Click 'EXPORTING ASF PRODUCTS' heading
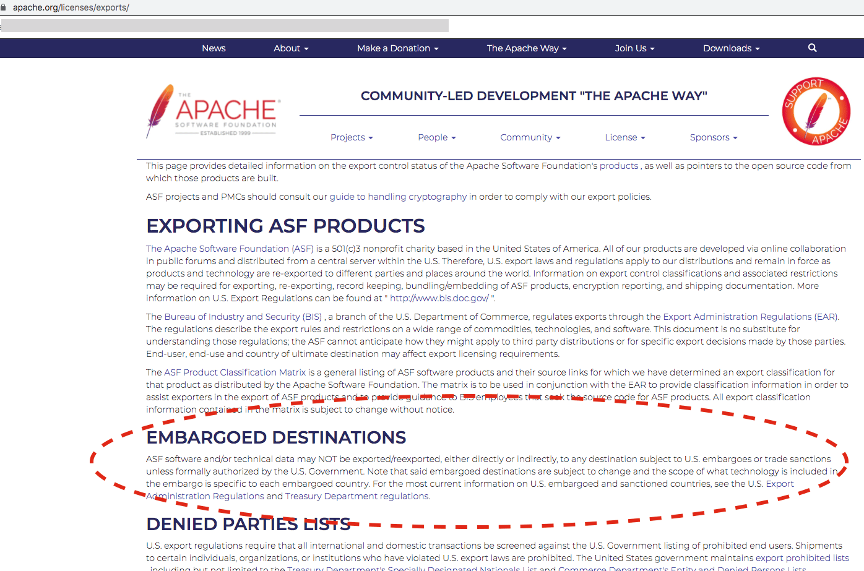Image resolution: width=864 pixels, height=571 pixels. tap(285, 226)
